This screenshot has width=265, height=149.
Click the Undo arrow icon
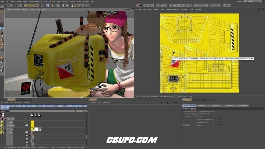[x=7, y=5]
